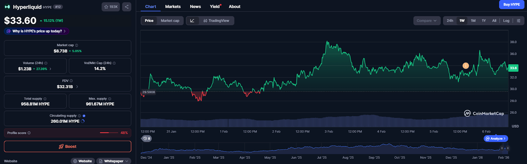Open 'Why is HYPE's price up today?'
The height and width of the screenshot is (164, 527).
pyautogui.click(x=37, y=31)
